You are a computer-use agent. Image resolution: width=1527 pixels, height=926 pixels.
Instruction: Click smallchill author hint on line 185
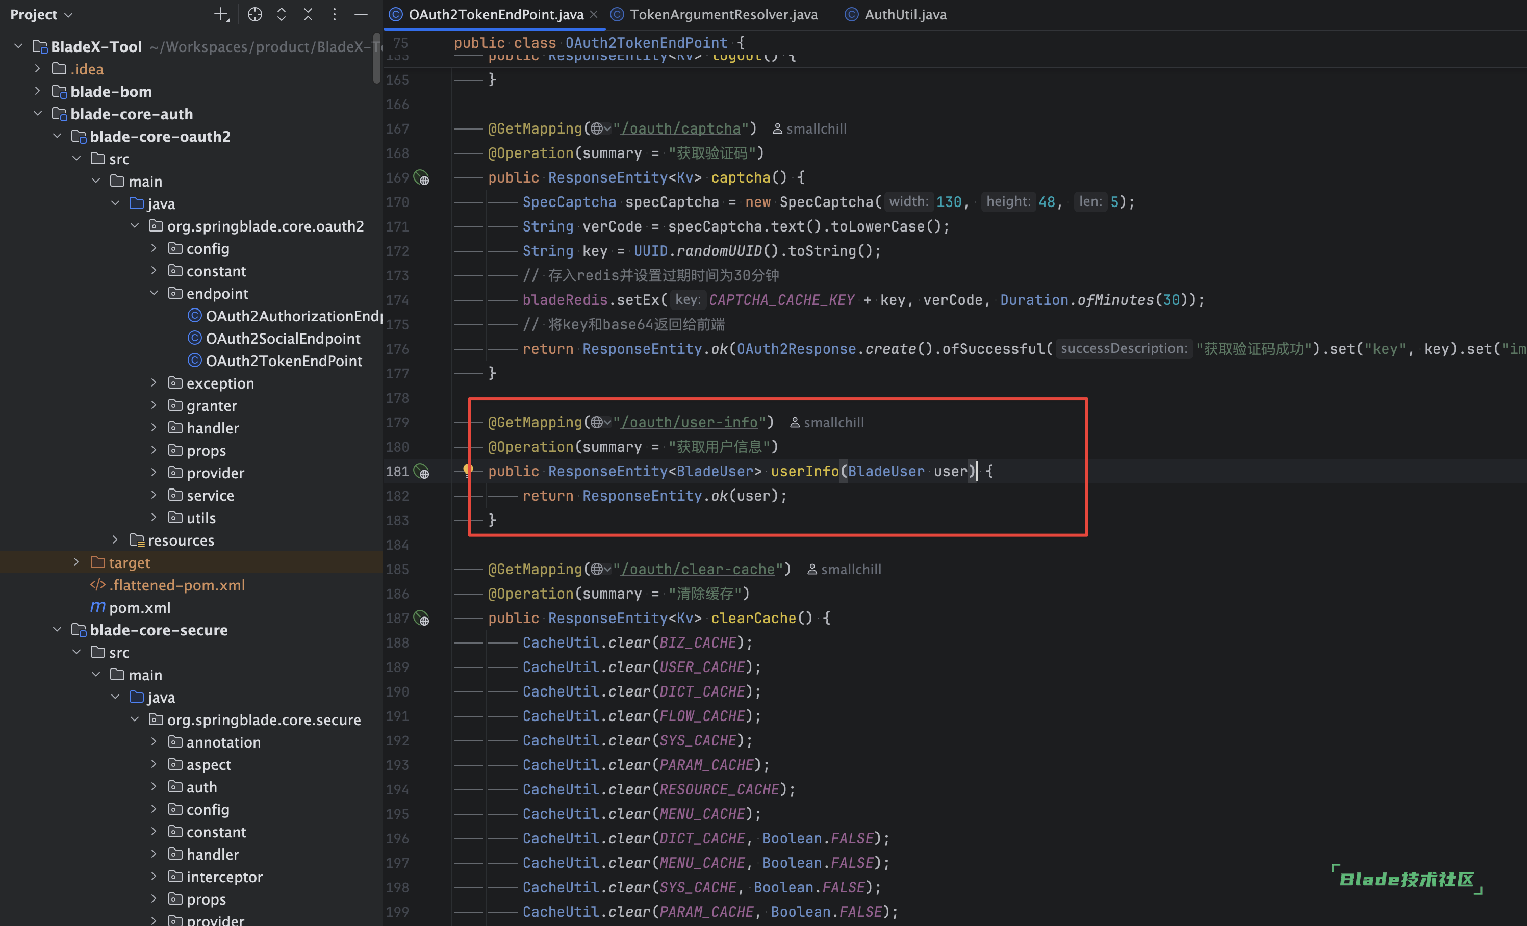[844, 569]
